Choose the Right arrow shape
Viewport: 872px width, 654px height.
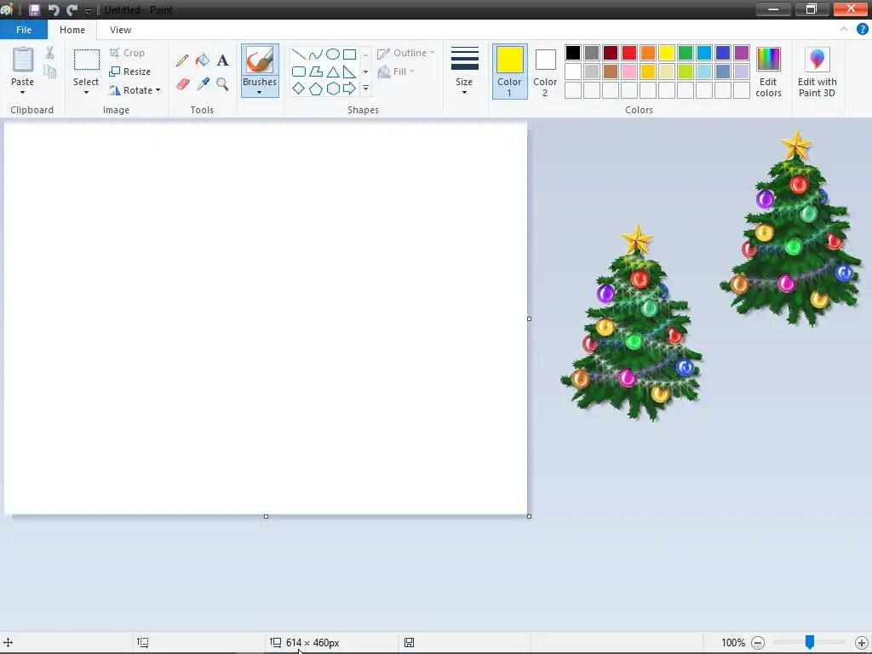349,89
